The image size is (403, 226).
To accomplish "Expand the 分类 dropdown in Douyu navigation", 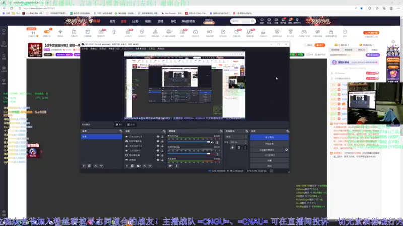I will pos(136,21).
